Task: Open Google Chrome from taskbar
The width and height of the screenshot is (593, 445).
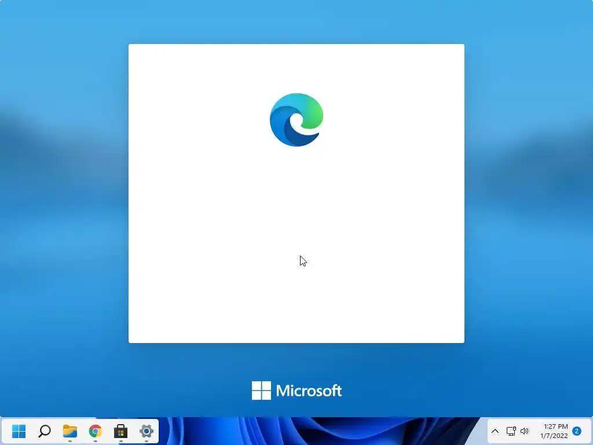Action: pos(96,431)
